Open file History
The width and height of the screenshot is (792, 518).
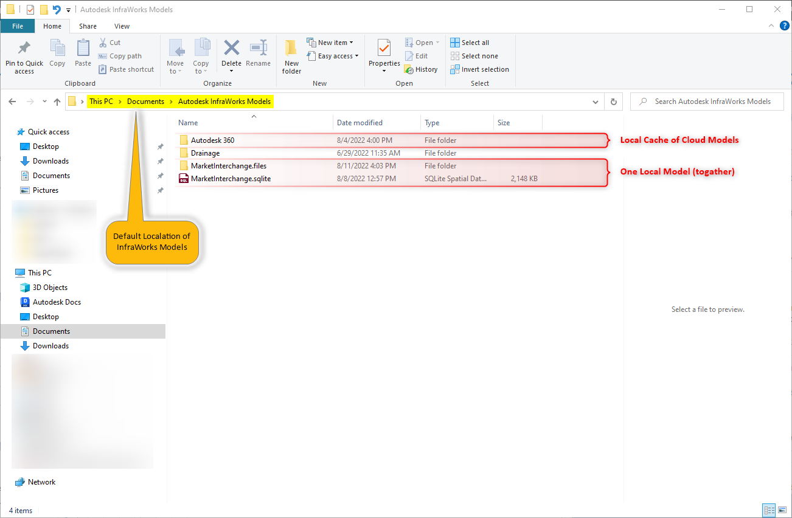[421, 69]
